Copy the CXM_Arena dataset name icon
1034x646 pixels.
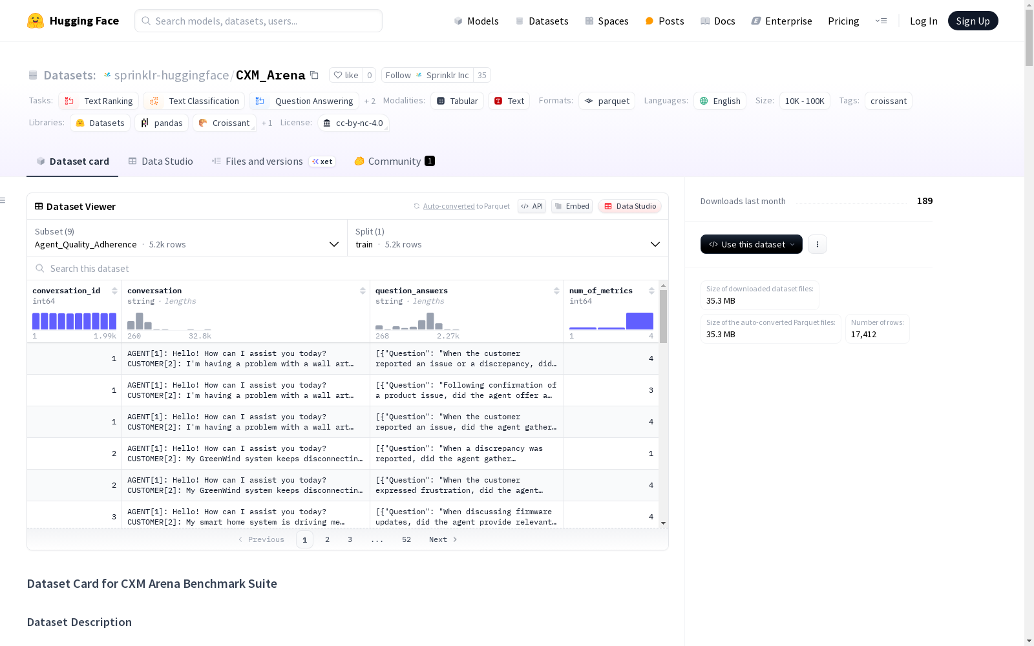315,75
